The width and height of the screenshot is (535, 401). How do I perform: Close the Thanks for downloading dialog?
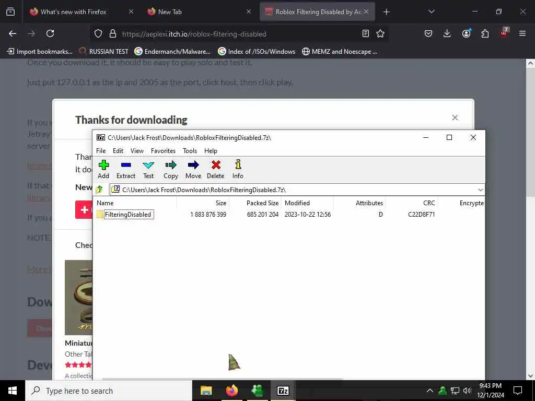coord(455,117)
